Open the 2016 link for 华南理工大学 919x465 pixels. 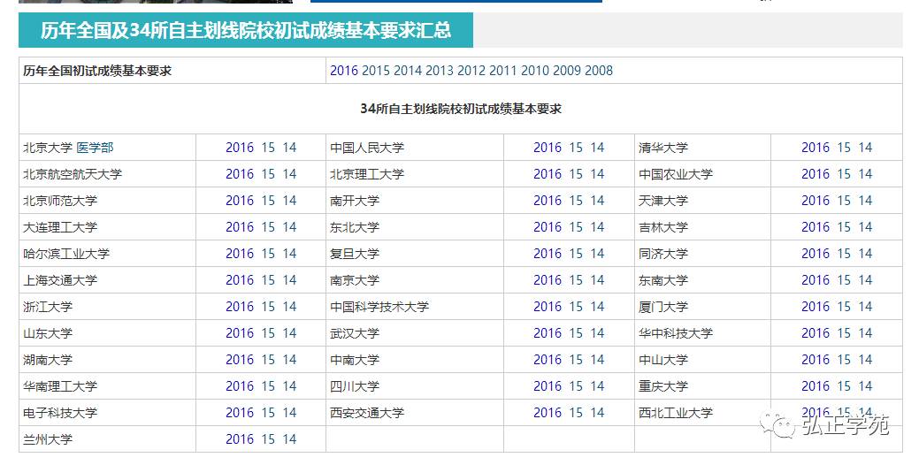(x=240, y=386)
